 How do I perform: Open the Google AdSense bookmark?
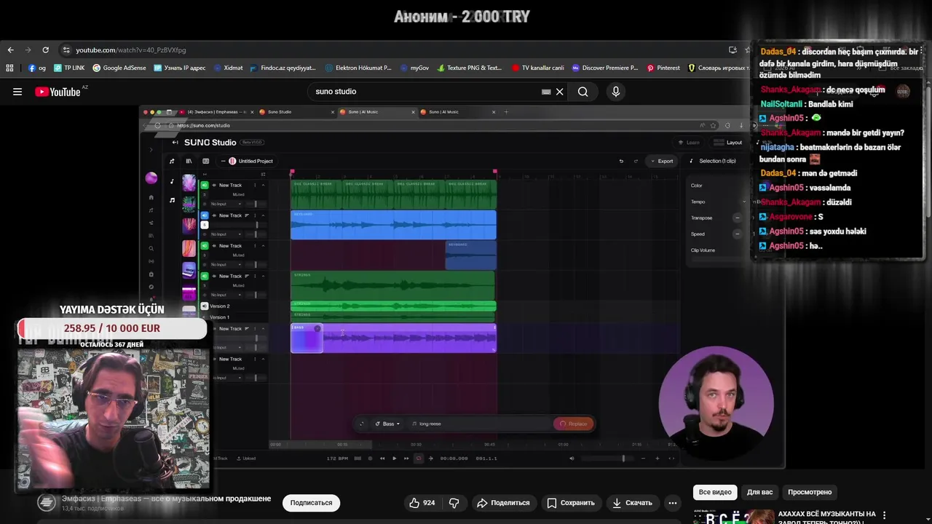point(119,68)
